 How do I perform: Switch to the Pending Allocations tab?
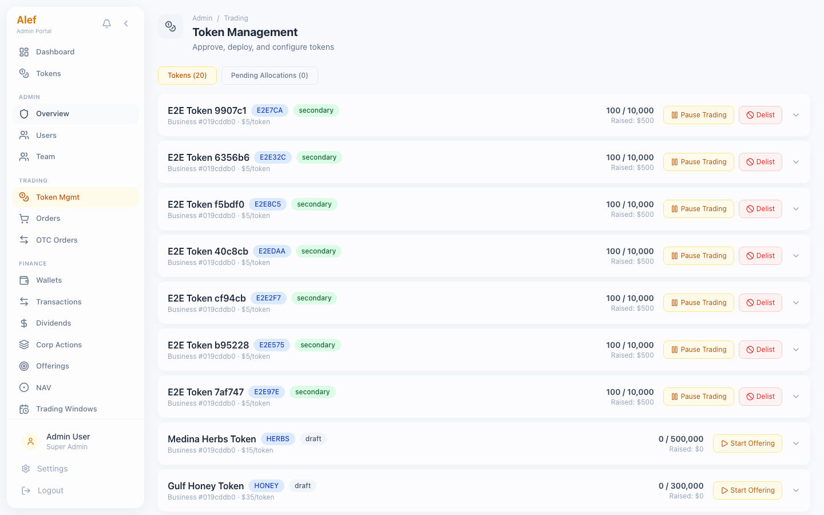click(x=270, y=75)
